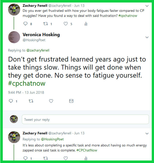Viewport: 154px width, 163px height.
Task: Open dropdown caret on bottom reply tweet
Action: pos(147,133)
